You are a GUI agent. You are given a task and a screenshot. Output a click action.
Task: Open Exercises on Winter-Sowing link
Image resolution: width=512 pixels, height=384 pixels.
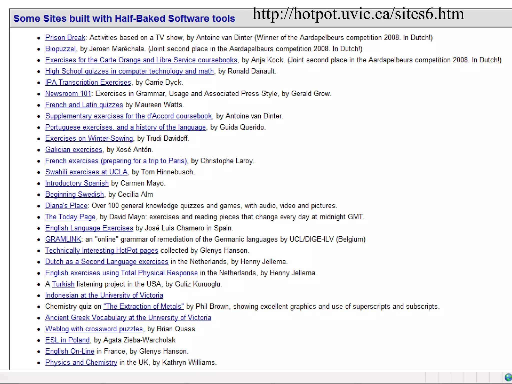pos(89,138)
